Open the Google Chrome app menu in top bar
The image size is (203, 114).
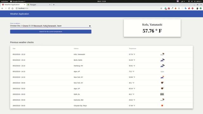[x=18, y=1]
